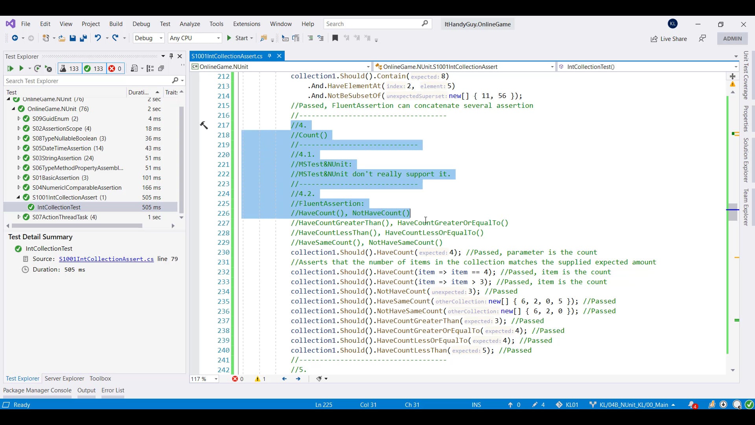Pin the S1001IntCollectionAssert.cs document tab
Viewport: 755px width, 425px height.
(x=269, y=56)
